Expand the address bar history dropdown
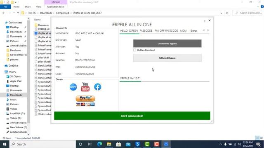Image resolution: width=264 pixels, height=148 pixels. coord(221,13)
